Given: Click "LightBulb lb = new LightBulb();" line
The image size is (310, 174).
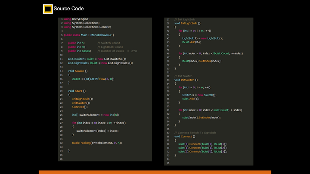Looking at the screenshot, I should [x=202, y=38].
